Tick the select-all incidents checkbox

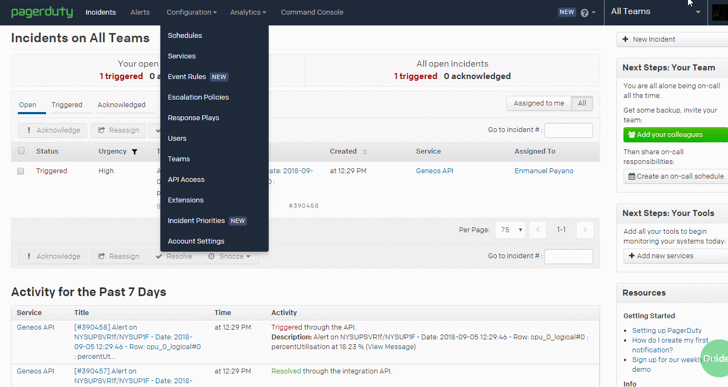(21, 151)
